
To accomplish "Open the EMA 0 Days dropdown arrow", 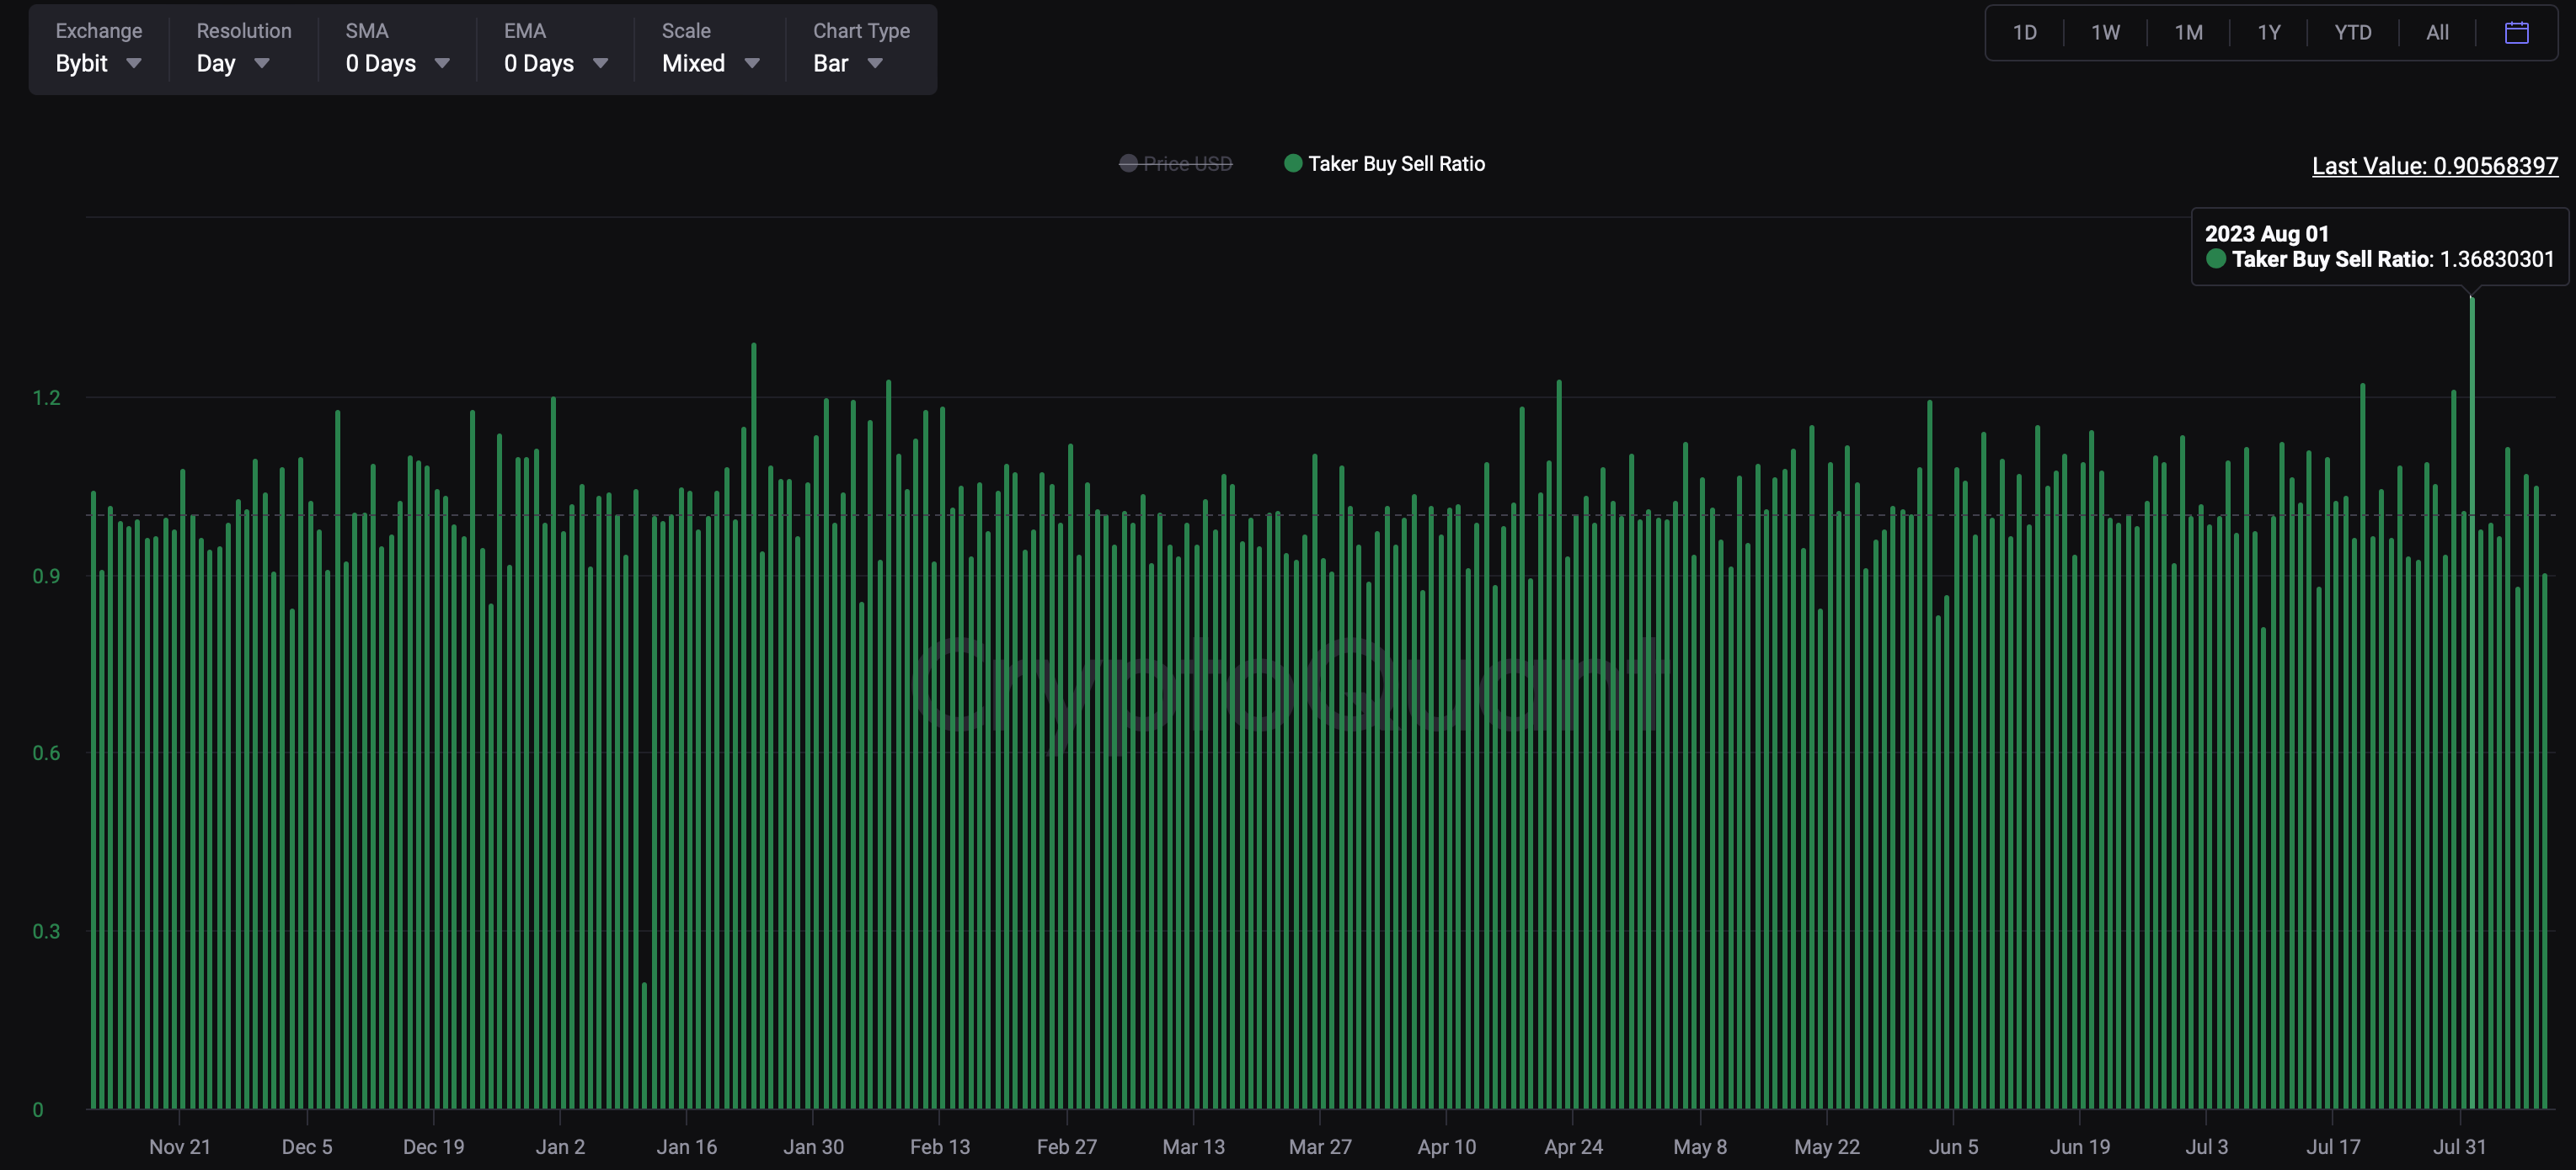I will (x=600, y=63).
